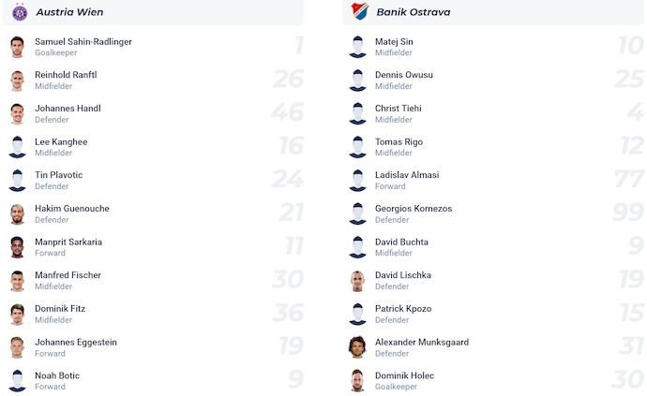This screenshot has height=396, width=647.
Task: Click Lee Kanghee's placeholder avatar
Action: click(17, 148)
